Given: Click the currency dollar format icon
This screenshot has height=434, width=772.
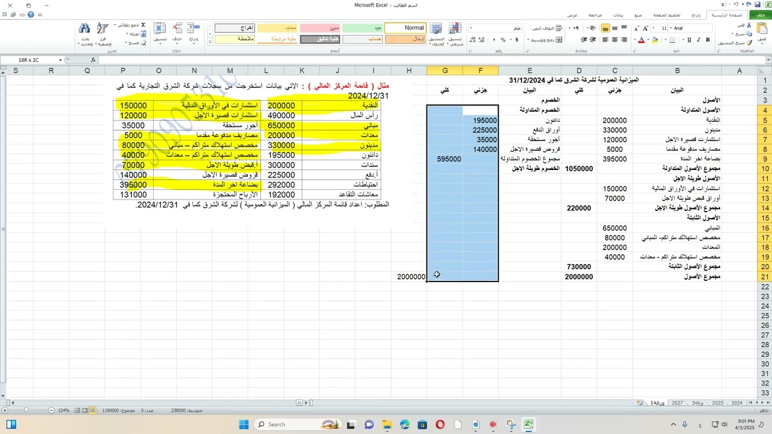Looking at the screenshot, I should [516, 40].
